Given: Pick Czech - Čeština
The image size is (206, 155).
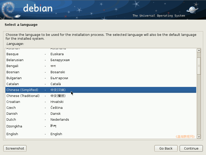Looking at the screenshot, I should (x=101, y=108).
